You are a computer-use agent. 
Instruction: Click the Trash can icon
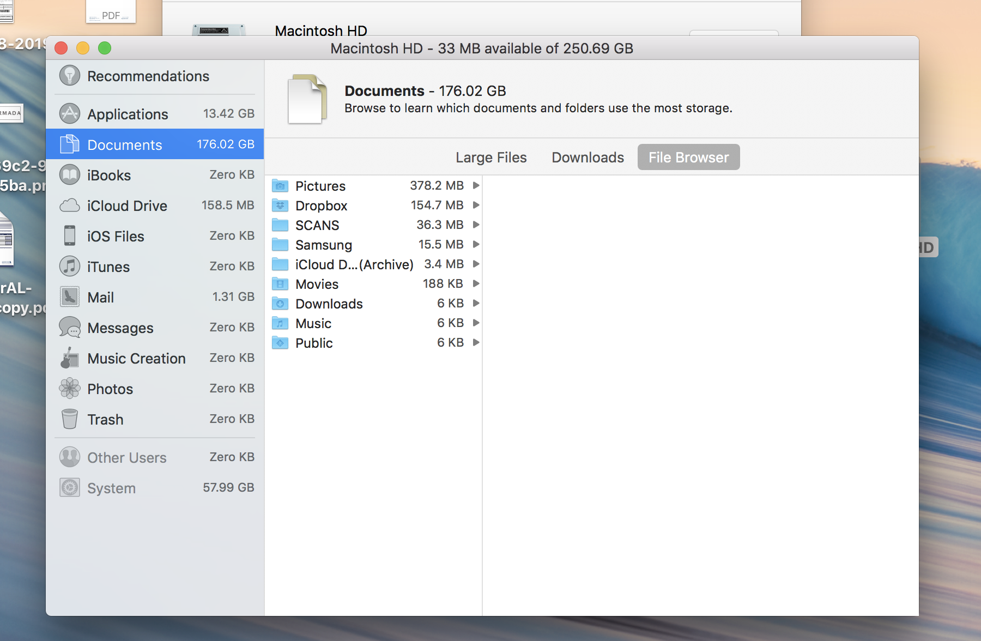pyautogui.click(x=70, y=419)
